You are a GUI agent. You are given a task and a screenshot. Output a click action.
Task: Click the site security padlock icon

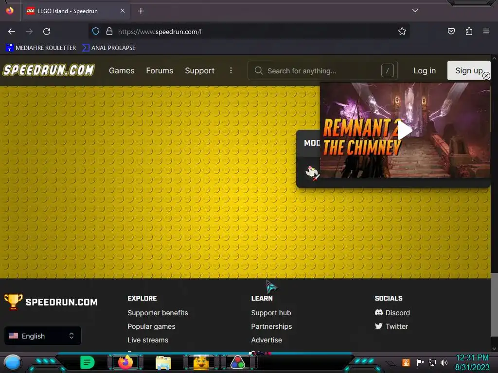pos(109,32)
